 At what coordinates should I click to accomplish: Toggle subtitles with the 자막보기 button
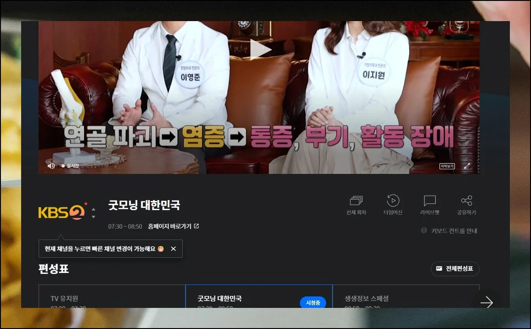446,166
